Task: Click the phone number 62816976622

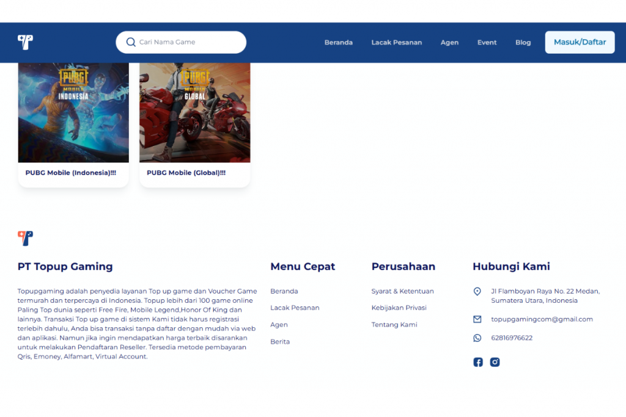Action: 512,338
